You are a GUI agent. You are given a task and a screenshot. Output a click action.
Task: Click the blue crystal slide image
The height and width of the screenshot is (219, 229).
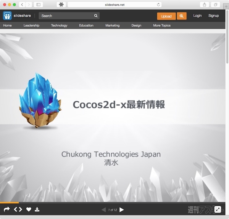coord(40,101)
